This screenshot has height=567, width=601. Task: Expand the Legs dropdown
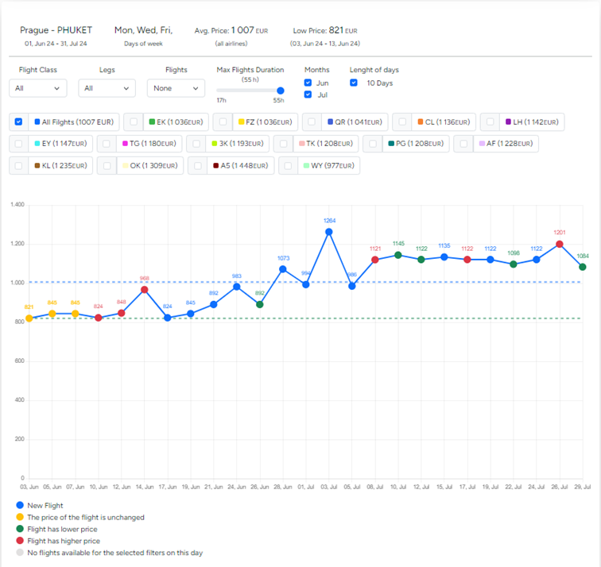107,88
